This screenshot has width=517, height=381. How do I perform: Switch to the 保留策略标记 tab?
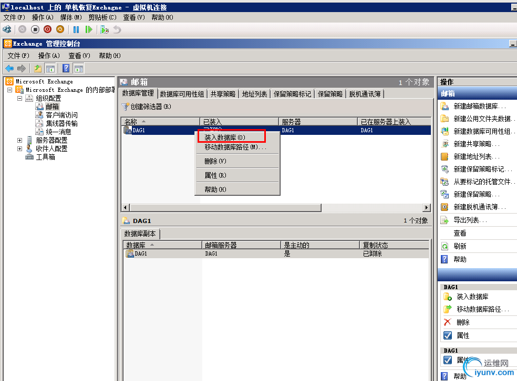tap(292, 94)
